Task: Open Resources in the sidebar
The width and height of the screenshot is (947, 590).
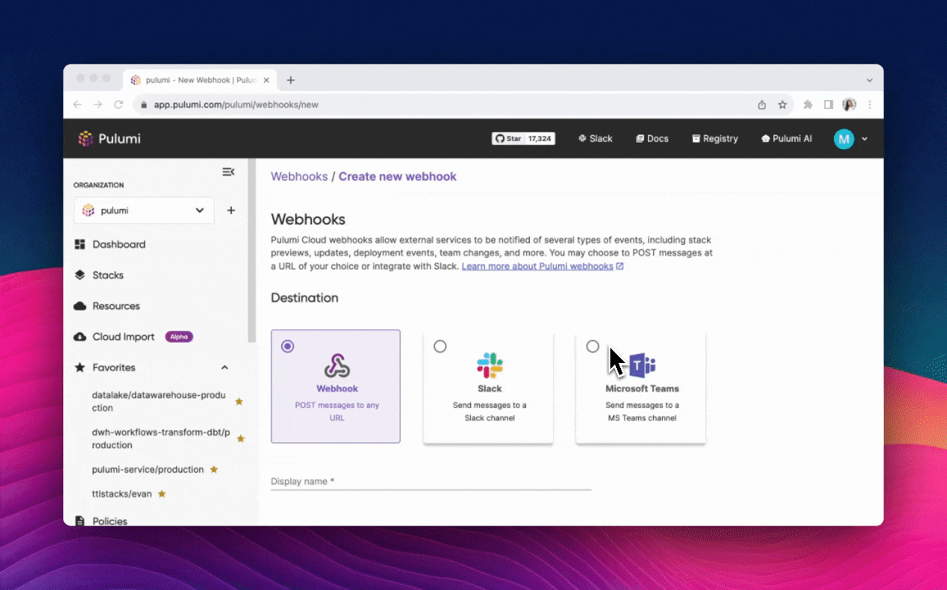Action: pyautogui.click(x=116, y=306)
